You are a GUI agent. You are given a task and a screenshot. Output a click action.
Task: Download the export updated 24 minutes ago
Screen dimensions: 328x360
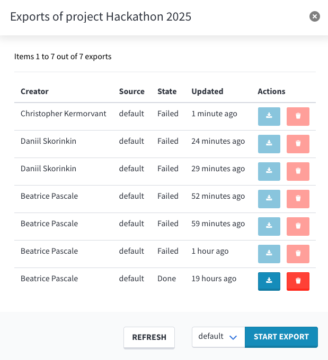(x=269, y=144)
